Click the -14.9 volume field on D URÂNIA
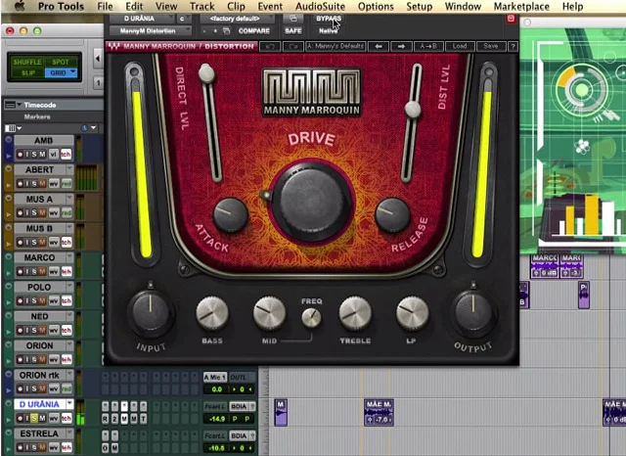The width and height of the screenshot is (626, 456). tap(217, 419)
